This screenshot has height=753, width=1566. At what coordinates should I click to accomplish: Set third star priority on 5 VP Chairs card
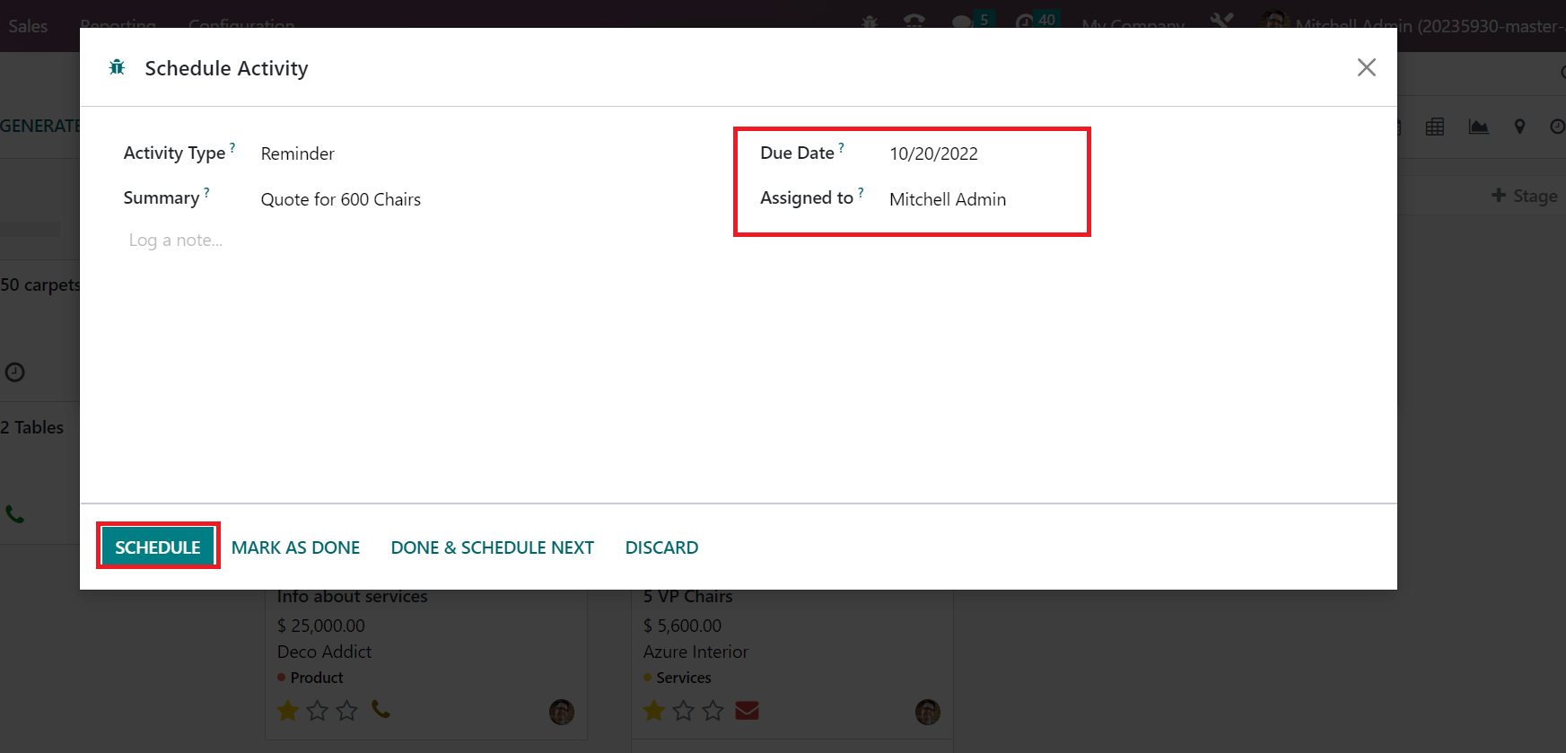pyautogui.click(x=713, y=711)
